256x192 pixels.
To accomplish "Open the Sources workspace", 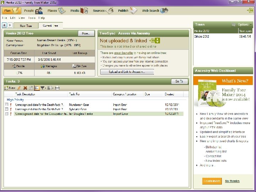I will click(x=103, y=11).
